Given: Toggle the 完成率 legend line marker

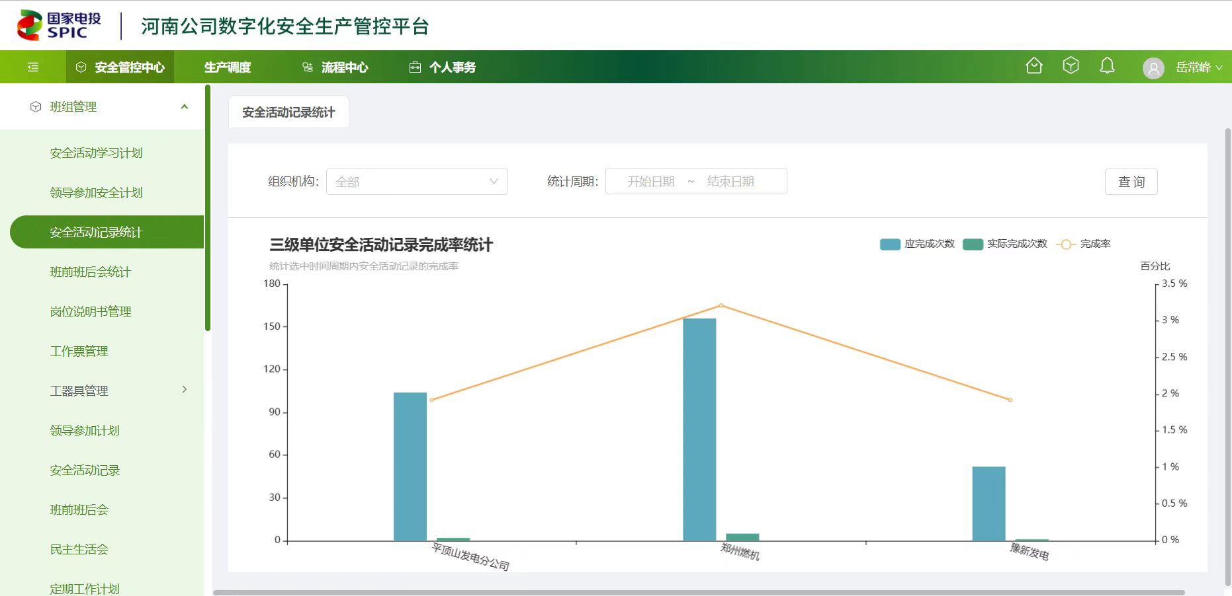Looking at the screenshot, I should click(1066, 244).
